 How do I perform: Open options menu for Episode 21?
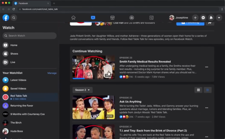tap(207, 137)
